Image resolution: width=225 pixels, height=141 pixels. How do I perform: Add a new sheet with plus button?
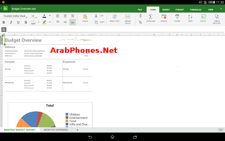click(x=77, y=130)
